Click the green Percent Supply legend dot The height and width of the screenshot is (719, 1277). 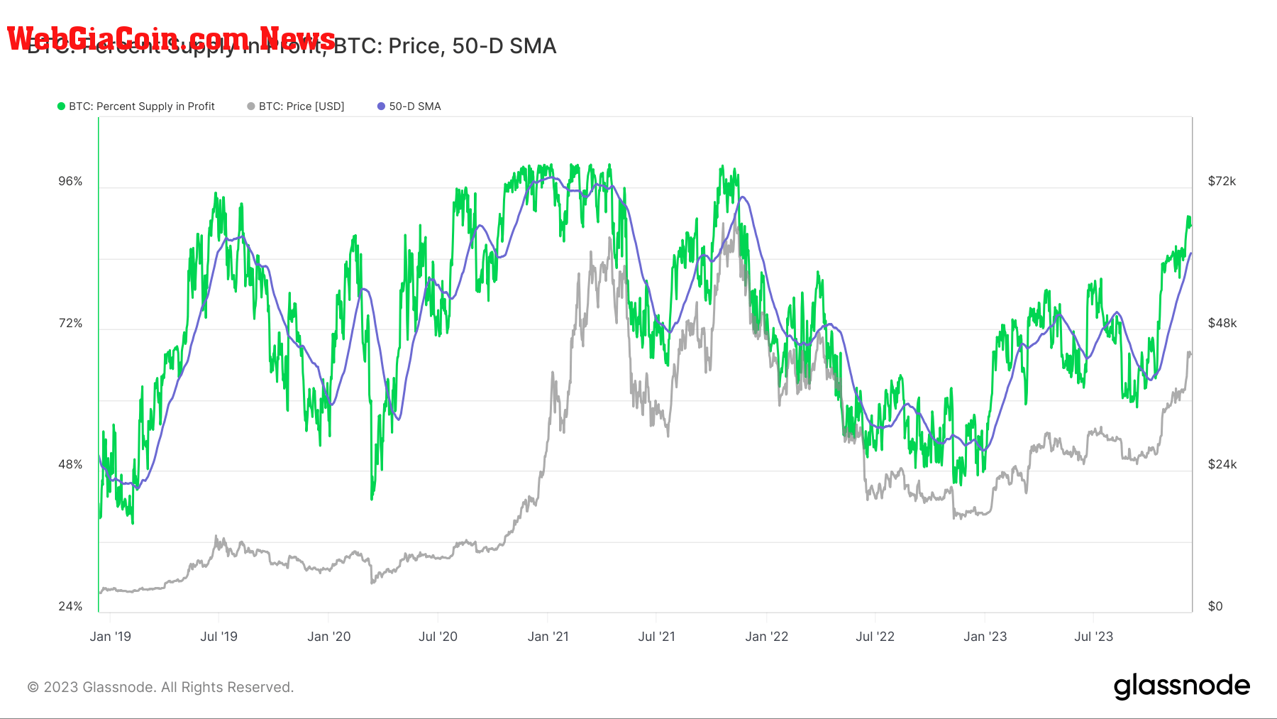[x=61, y=106]
